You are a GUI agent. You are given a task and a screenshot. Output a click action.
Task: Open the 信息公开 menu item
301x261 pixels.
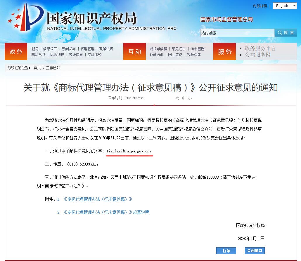pos(50,49)
